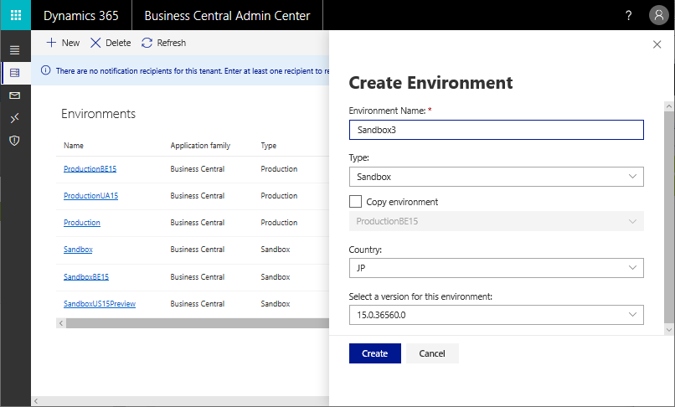Viewport: 675px width, 407px height.
Task: Open the SandboxUS15Preview environment link
Action: [x=100, y=303]
